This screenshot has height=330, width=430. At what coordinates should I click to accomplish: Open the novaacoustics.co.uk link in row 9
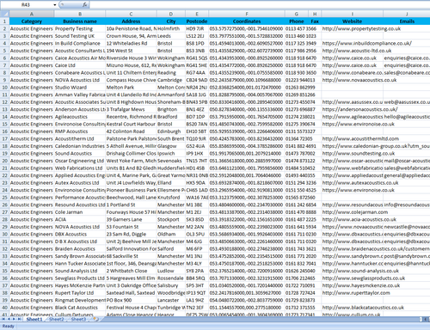[359, 80]
